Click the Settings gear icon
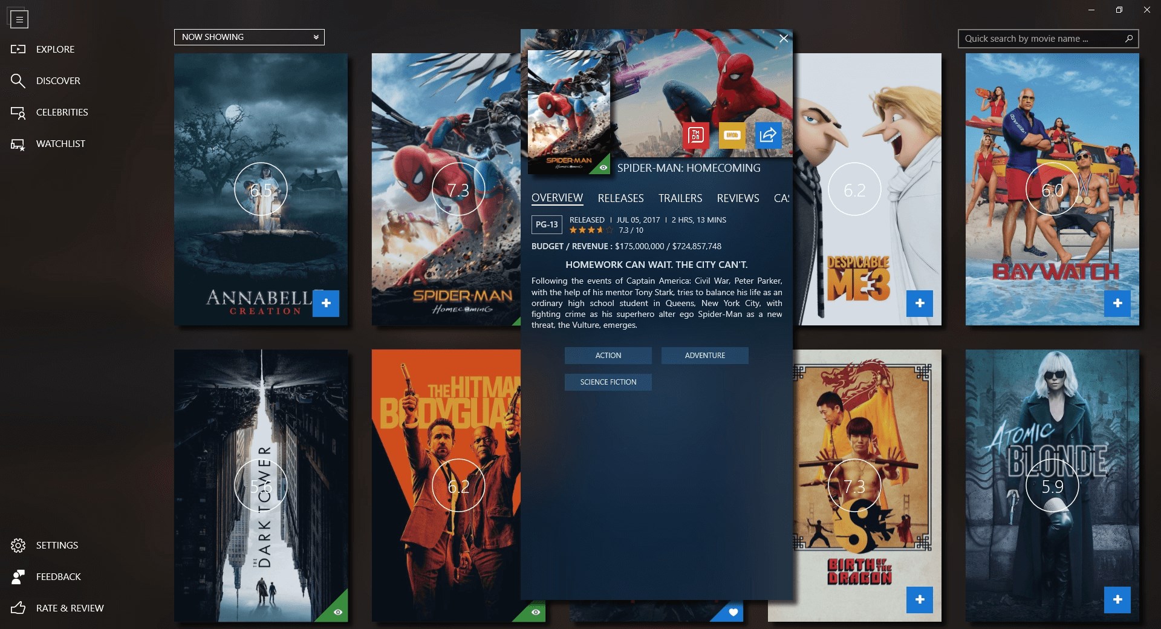This screenshot has width=1161, height=629. pyautogui.click(x=18, y=545)
